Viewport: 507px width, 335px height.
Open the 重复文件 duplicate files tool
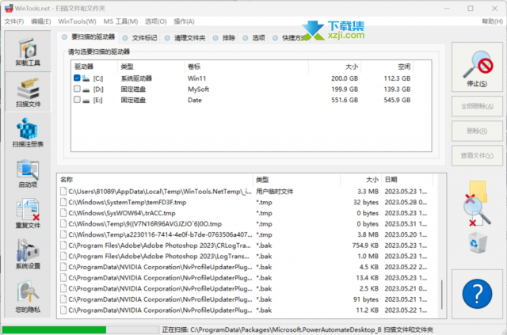(x=28, y=213)
